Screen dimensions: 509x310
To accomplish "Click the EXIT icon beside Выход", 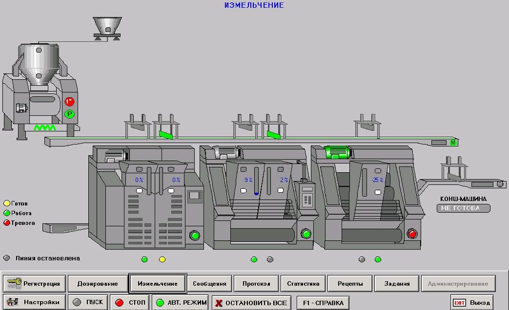I will tap(460, 303).
